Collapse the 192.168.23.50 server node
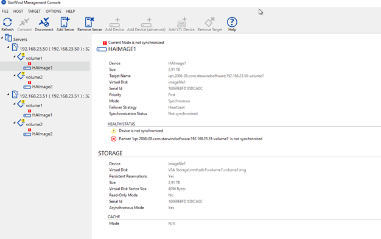381x239 pixels. tap(9, 47)
